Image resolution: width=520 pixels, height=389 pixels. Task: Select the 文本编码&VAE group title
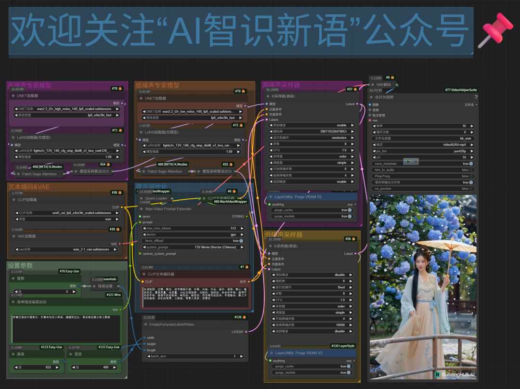tap(29, 187)
